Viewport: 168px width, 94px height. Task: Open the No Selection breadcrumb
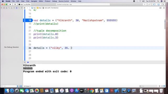tap(55, 8)
